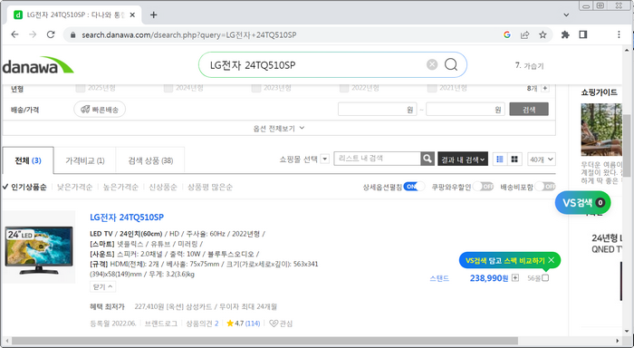
Task: Close VS검색 tooltip banner
Action: [551, 260]
